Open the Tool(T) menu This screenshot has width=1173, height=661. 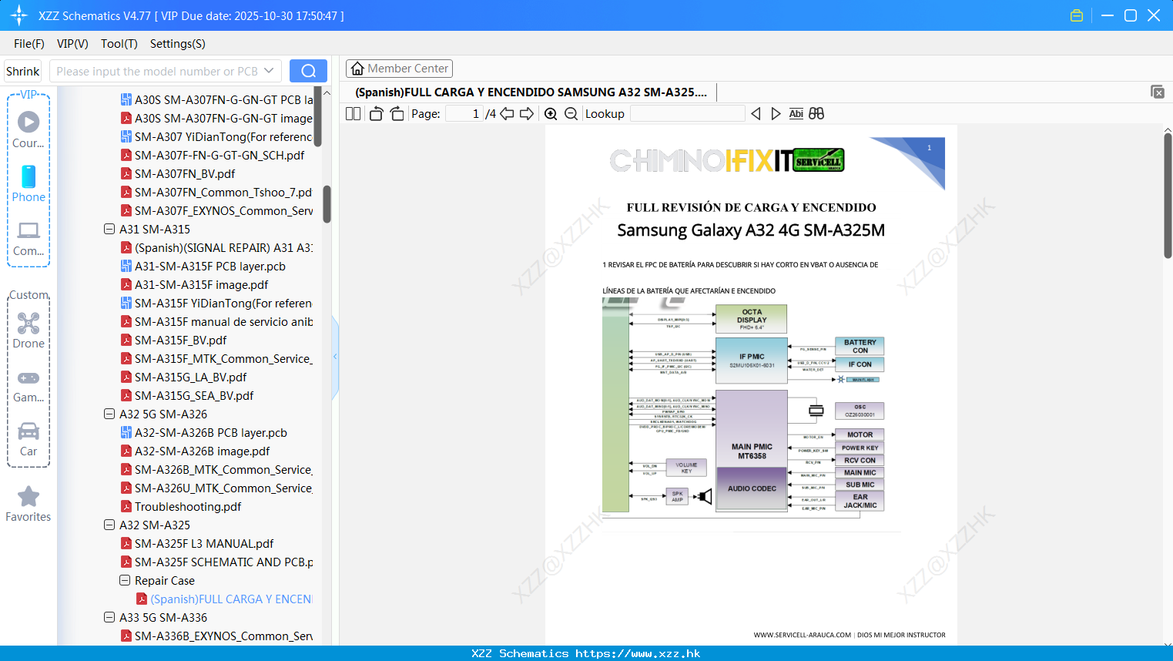click(119, 44)
